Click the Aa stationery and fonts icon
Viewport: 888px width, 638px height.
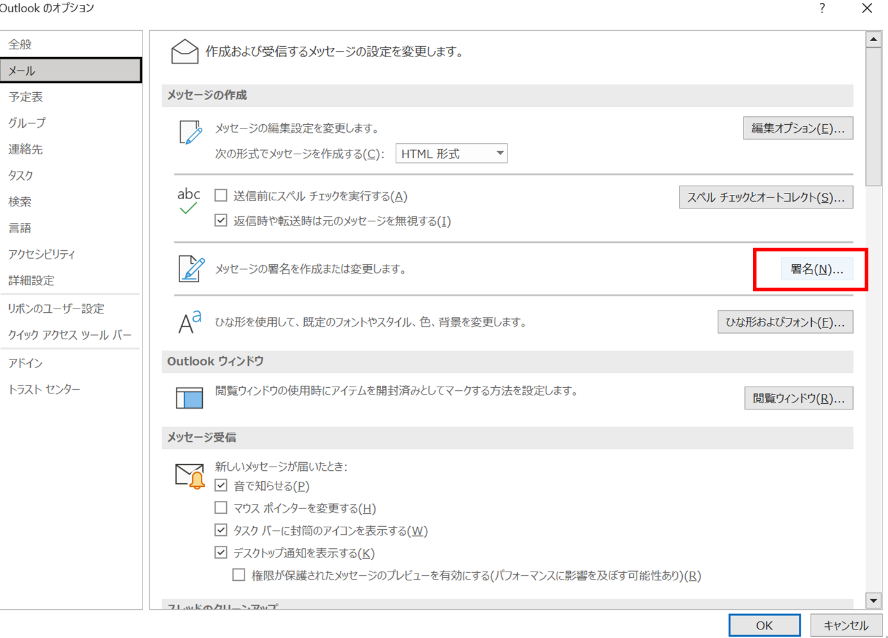(x=190, y=322)
